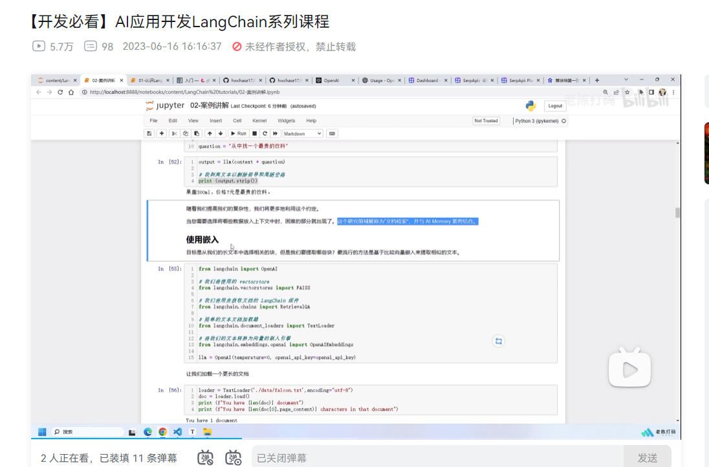Interrupt the kernel with the stop icon
The width and height of the screenshot is (709, 467).
pyautogui.click(x=255, y=134)
